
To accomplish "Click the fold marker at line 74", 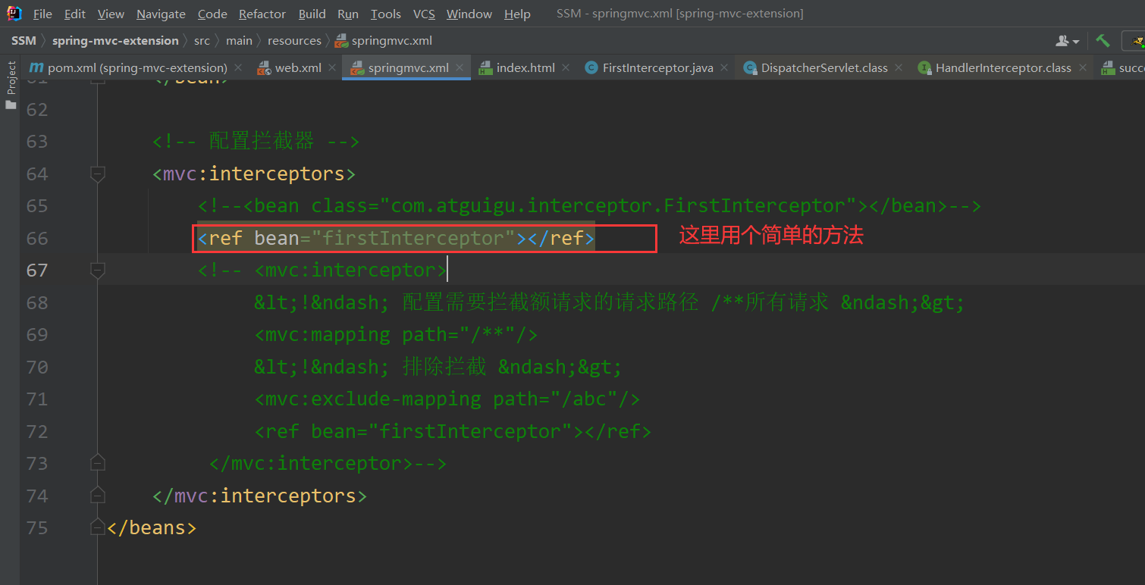I will [x=97, y=496].
